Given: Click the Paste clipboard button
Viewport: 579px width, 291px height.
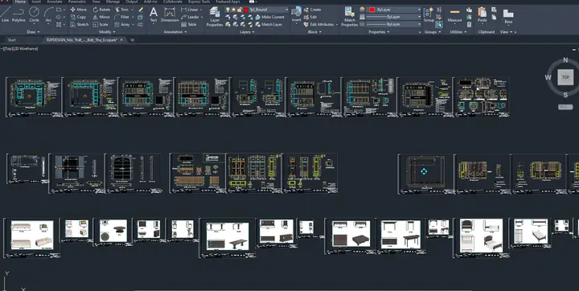Looking at the screenshot, I should [x=482, y=14].
